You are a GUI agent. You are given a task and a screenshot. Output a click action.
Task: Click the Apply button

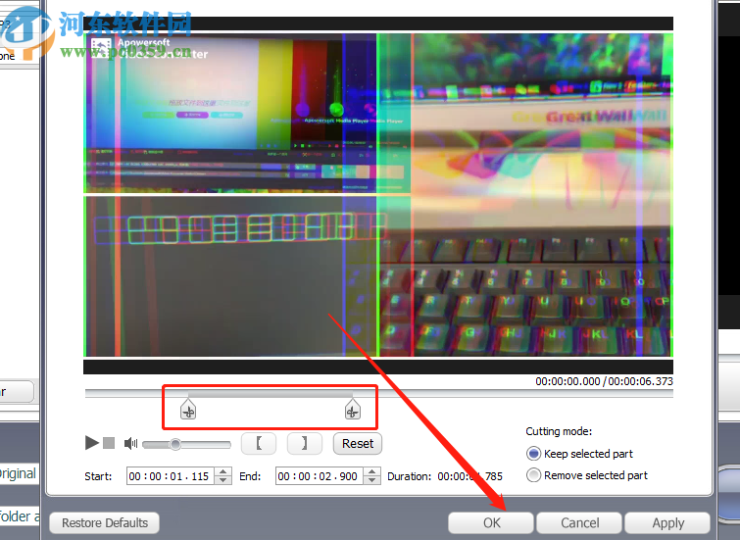tap(667, 523)
